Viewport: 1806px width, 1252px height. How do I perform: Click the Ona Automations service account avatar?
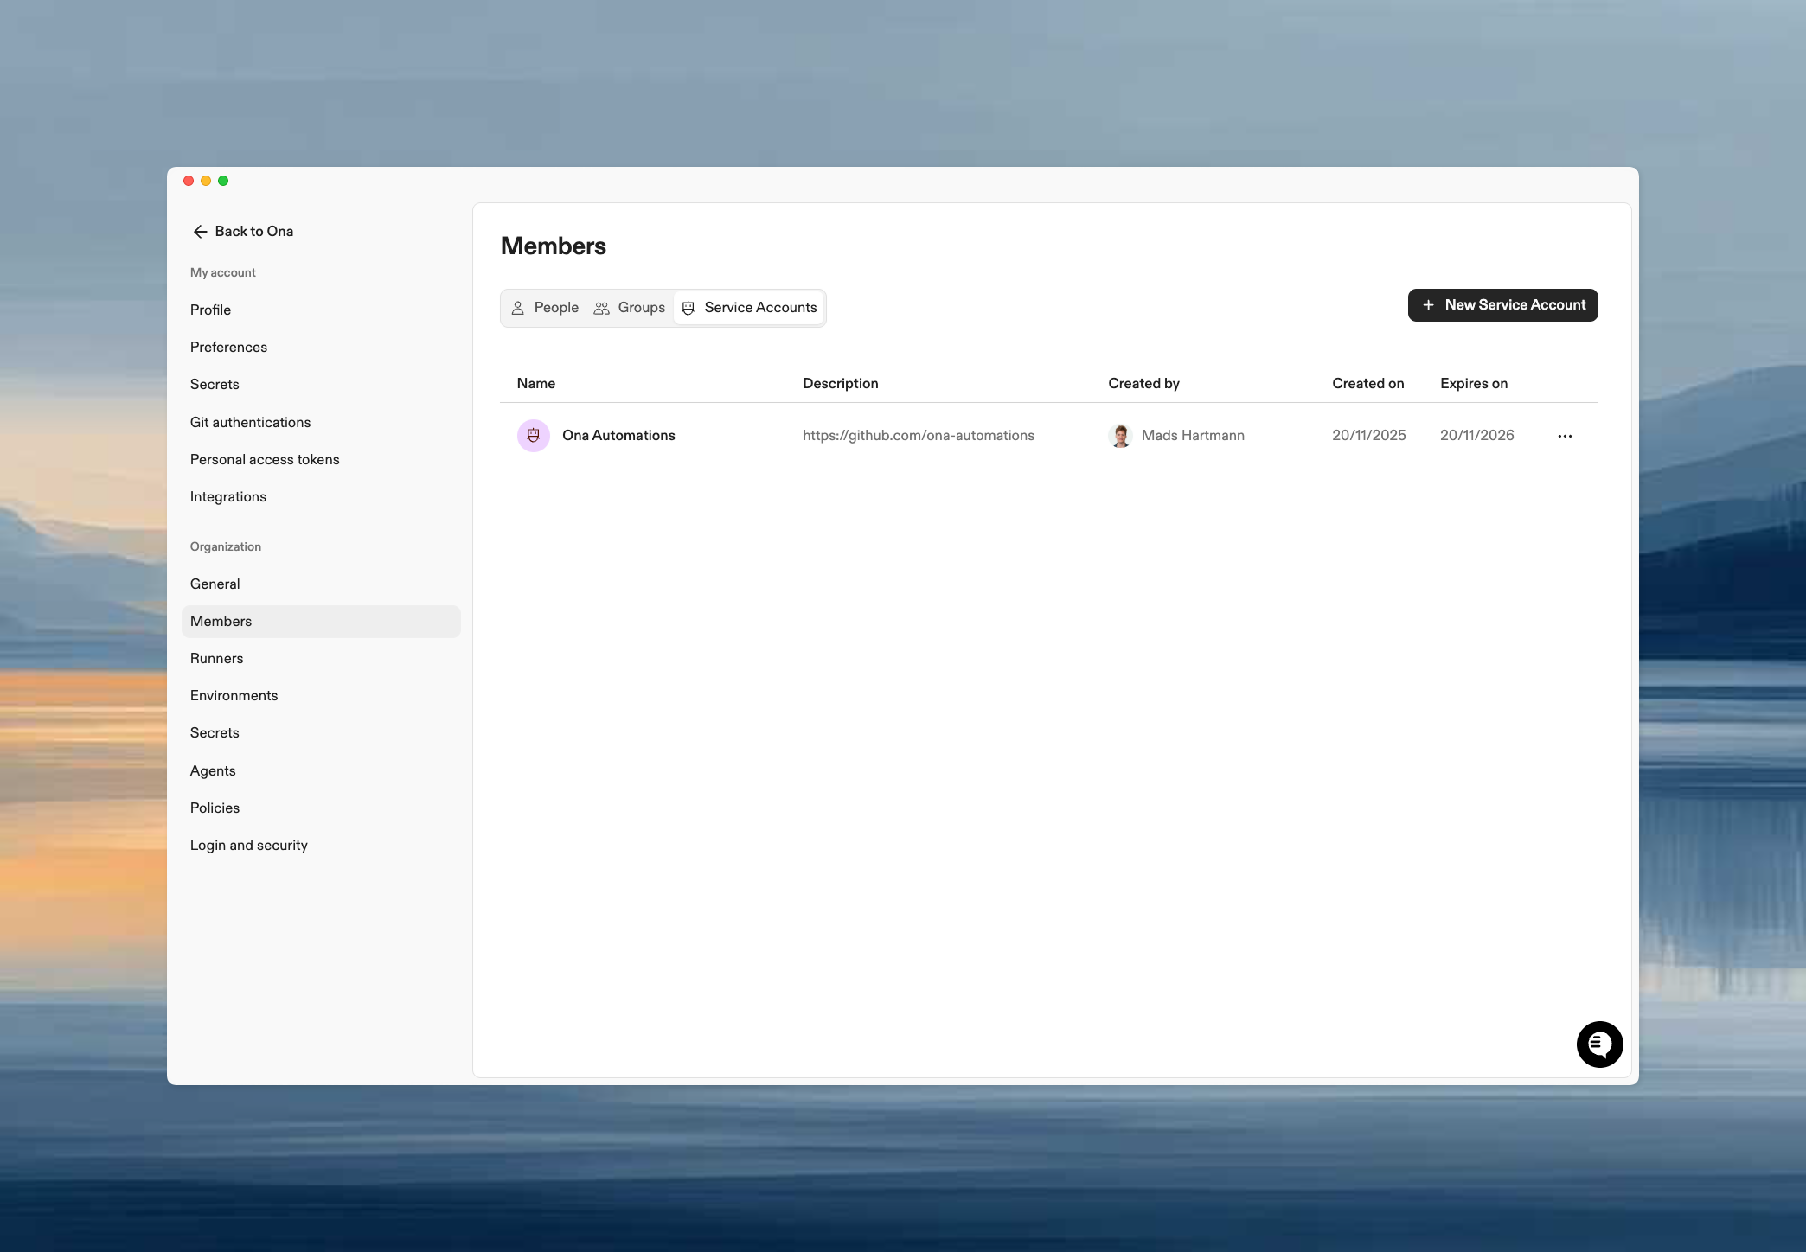(533, 435)
